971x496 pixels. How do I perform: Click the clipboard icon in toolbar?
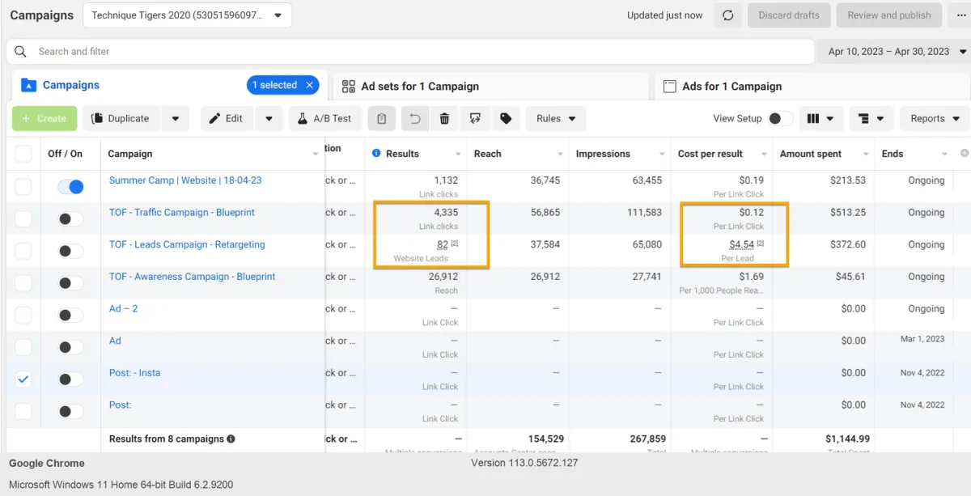pos(382,119)
